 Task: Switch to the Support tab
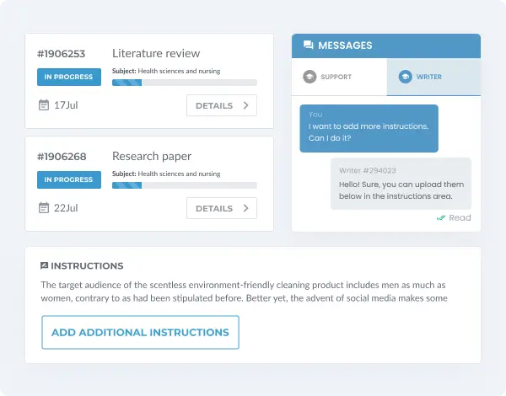pyautogui.click(x=339, y=77)
